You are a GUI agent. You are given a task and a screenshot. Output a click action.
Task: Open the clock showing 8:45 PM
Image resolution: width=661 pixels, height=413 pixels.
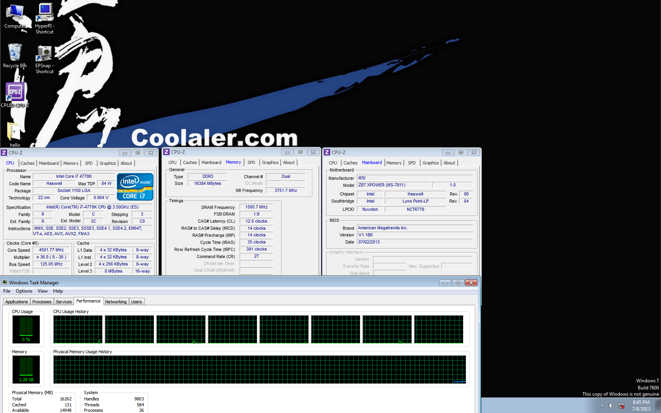click(x=641, y=406)
